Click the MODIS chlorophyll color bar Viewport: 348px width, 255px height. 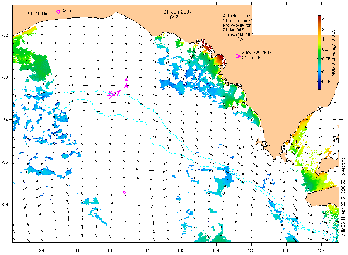[319, 53]
